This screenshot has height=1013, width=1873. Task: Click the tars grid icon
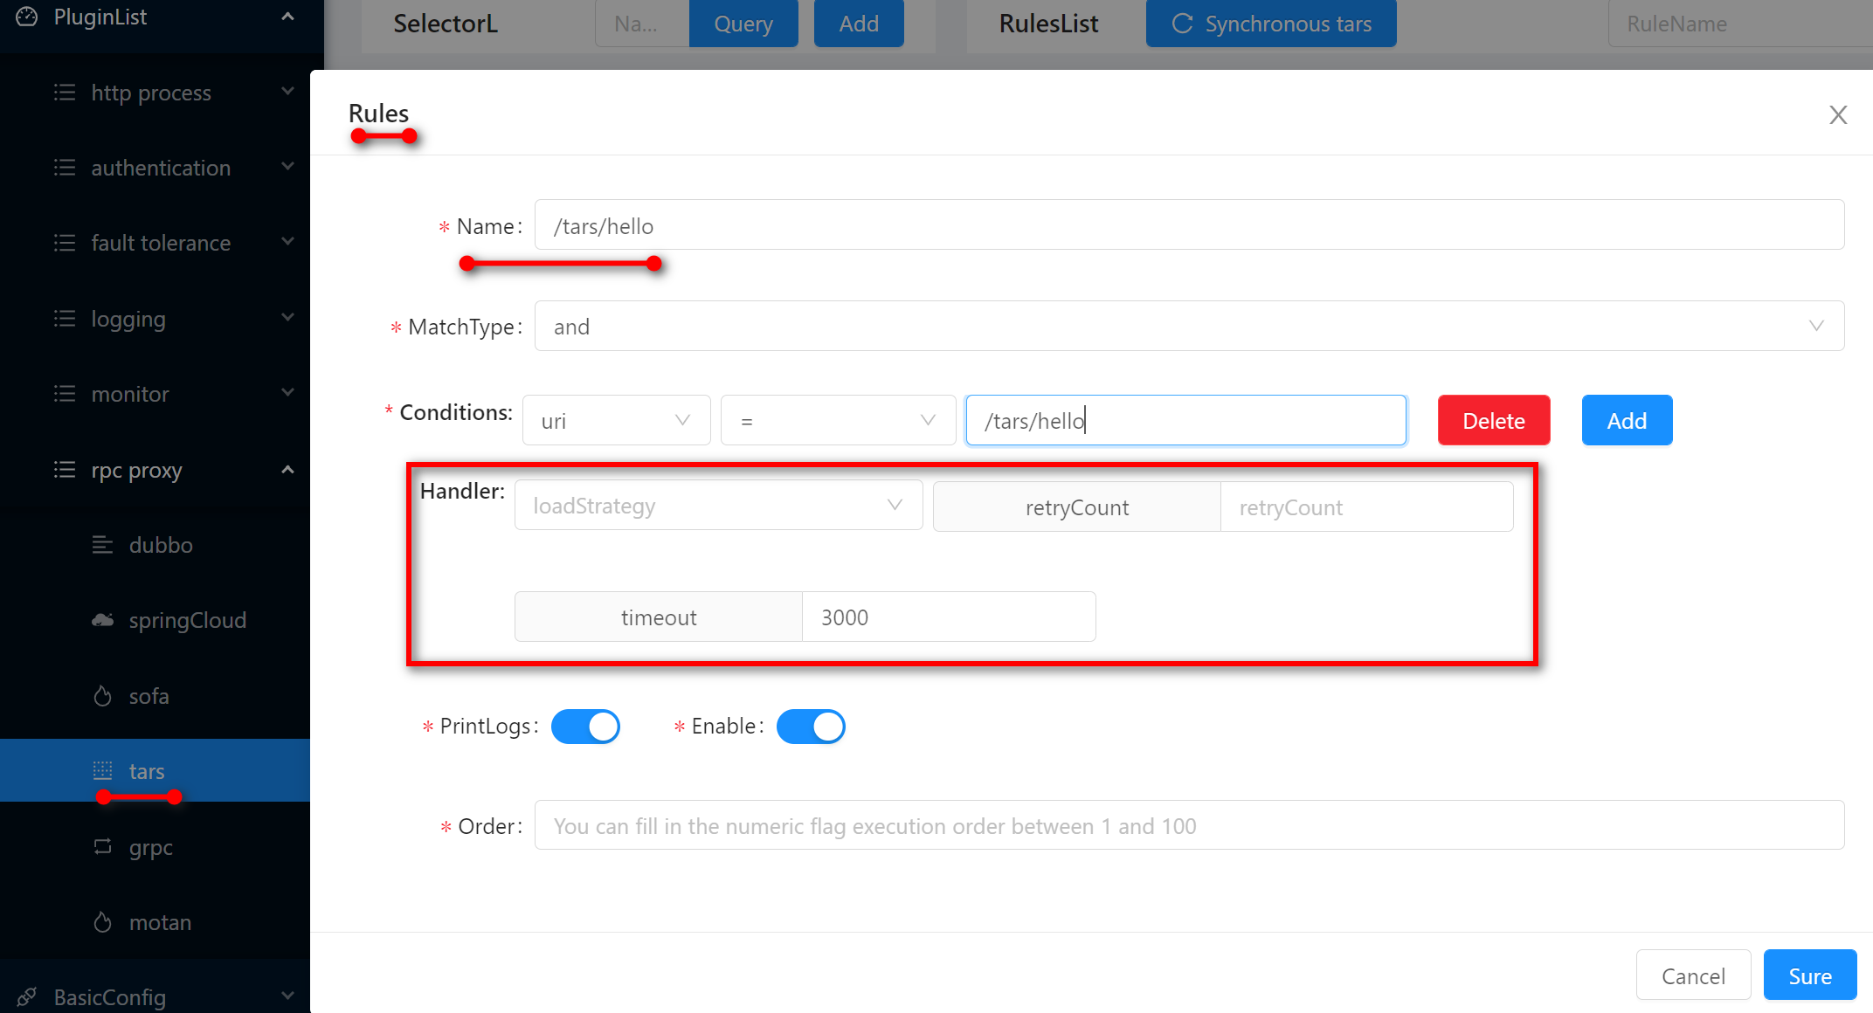(102, 770)
